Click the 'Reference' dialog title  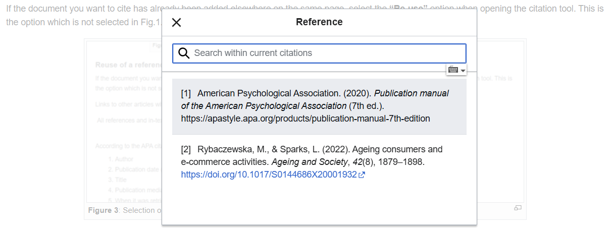tap(319, 22)
